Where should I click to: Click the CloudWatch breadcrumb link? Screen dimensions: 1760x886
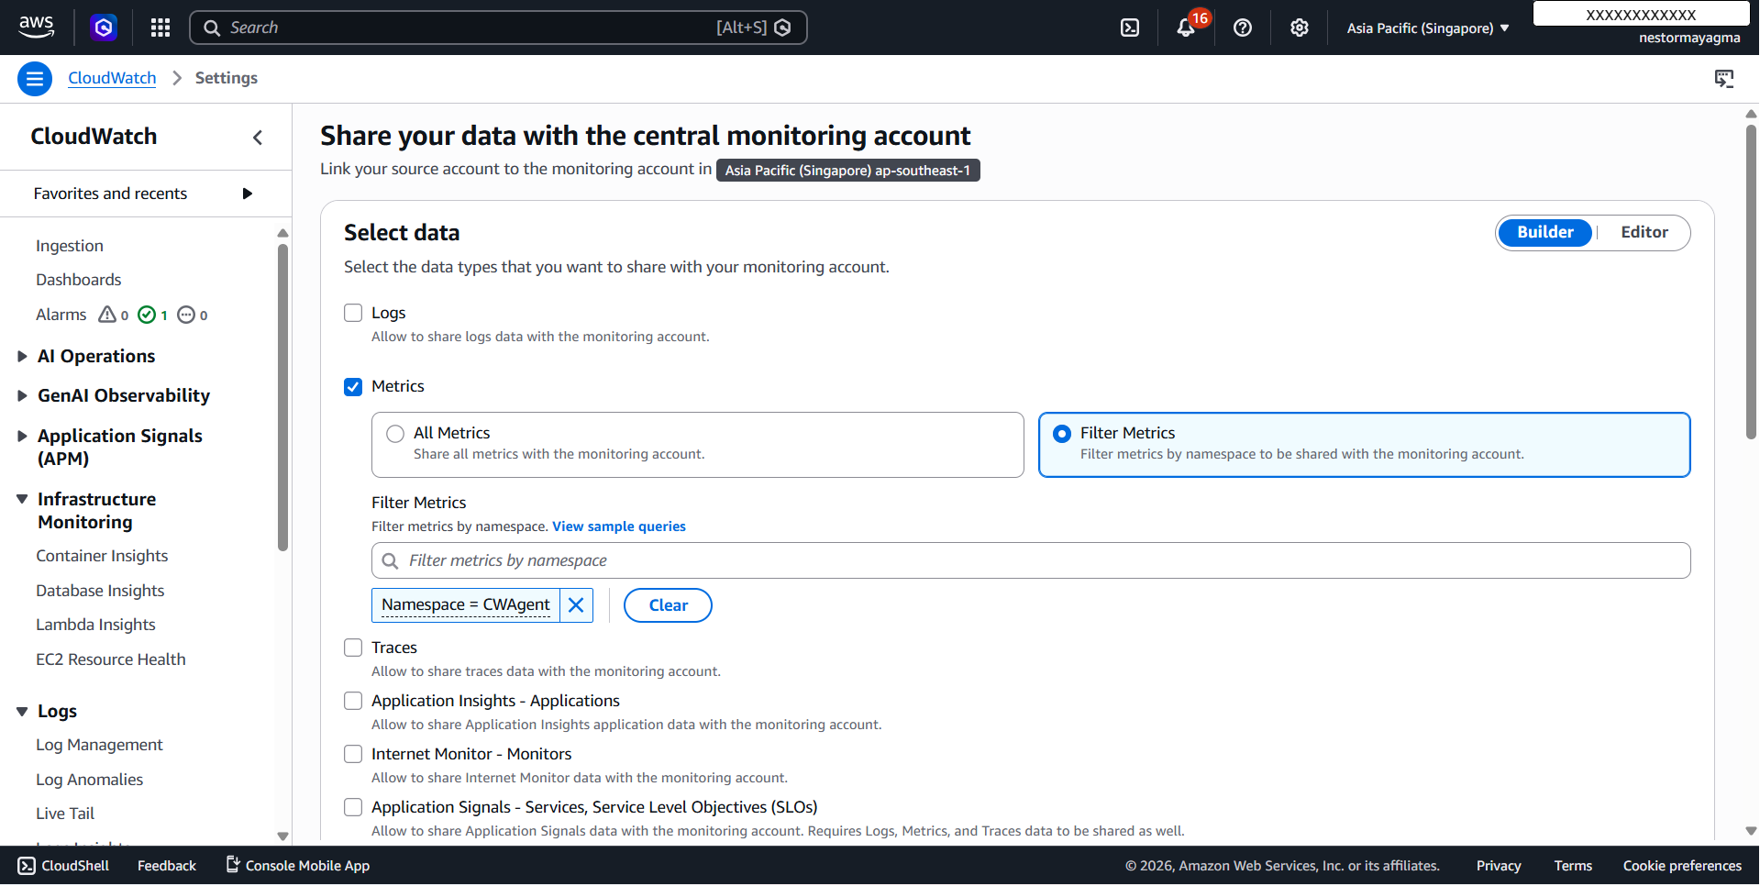tap(112, 78)
